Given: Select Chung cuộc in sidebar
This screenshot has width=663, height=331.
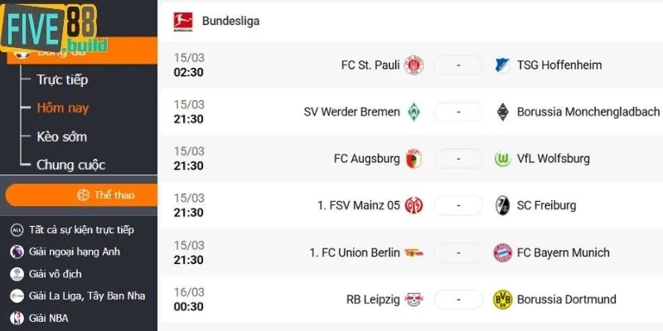Looking at the screenshot, I should [x=70, y=165].
